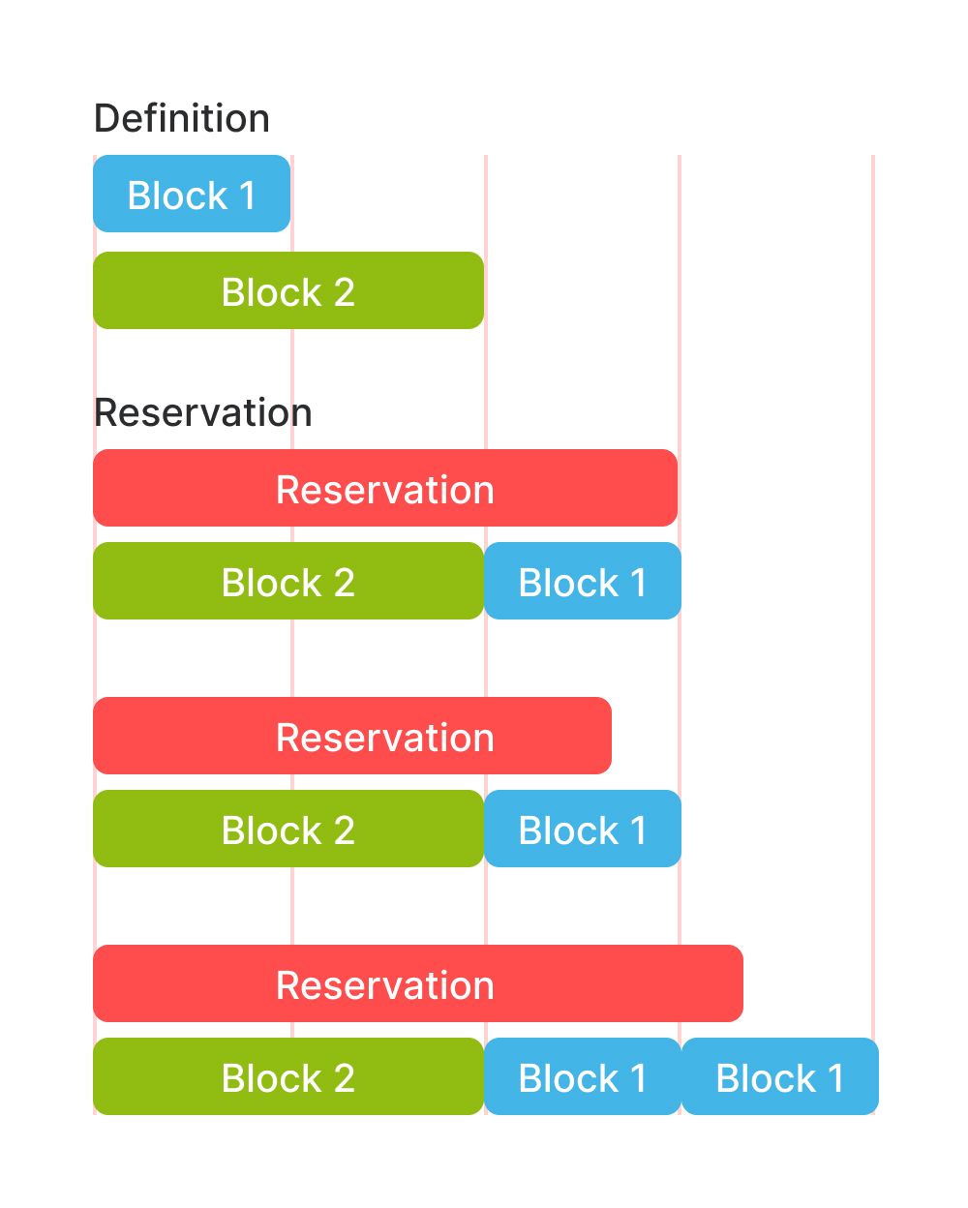Click the Definition heading text
Viewport: 968px width, 1208px height.
tap(181, 119)
